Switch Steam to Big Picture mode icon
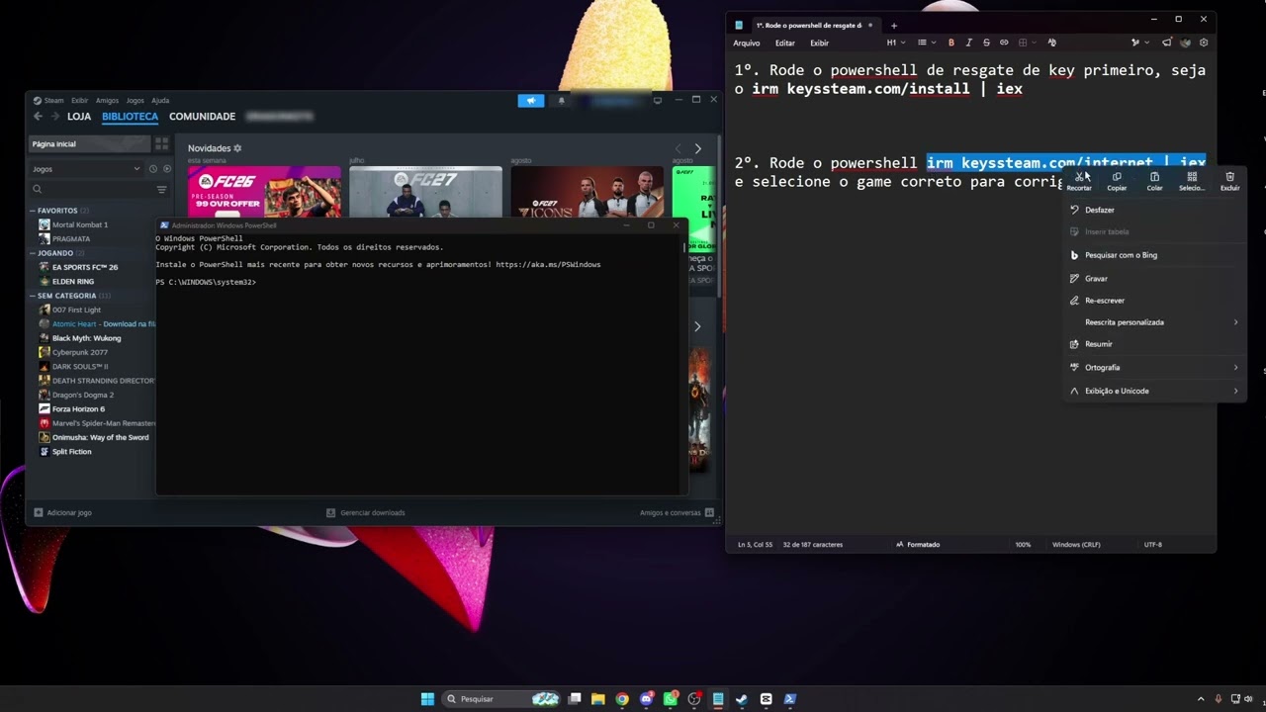 pos(658,100)
